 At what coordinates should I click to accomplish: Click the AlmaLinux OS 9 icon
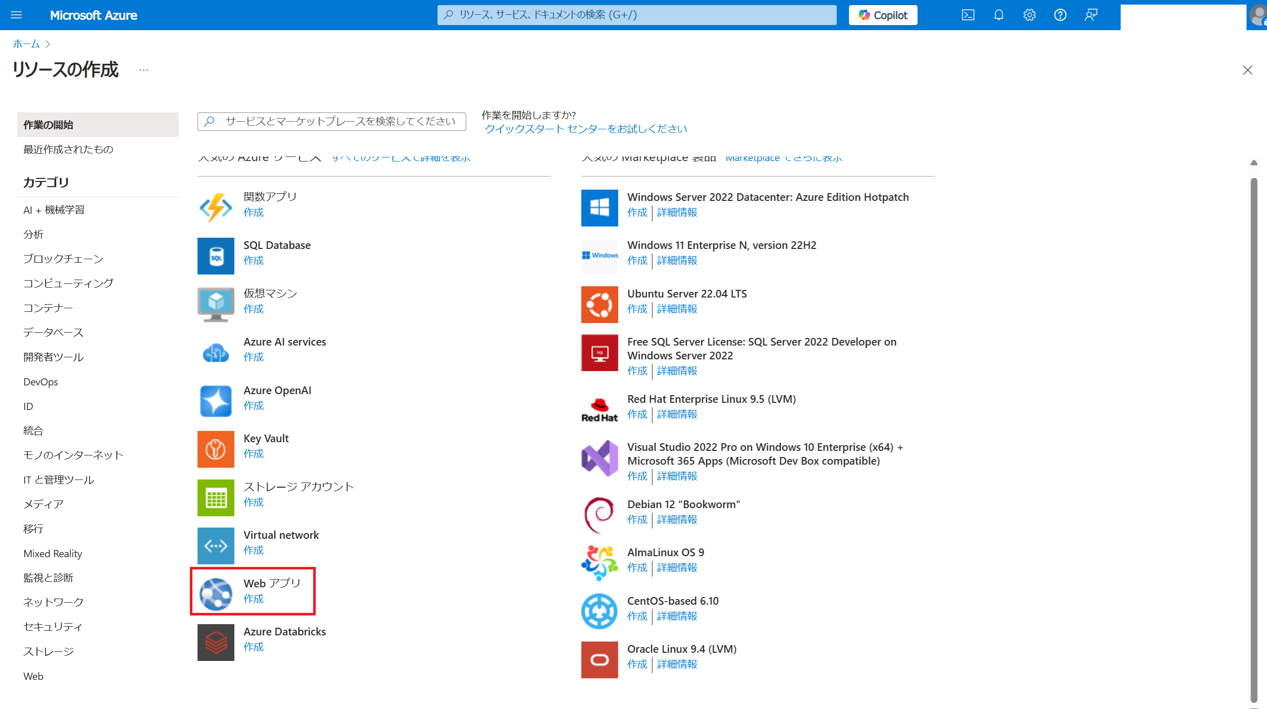click(x=599, y=563)
